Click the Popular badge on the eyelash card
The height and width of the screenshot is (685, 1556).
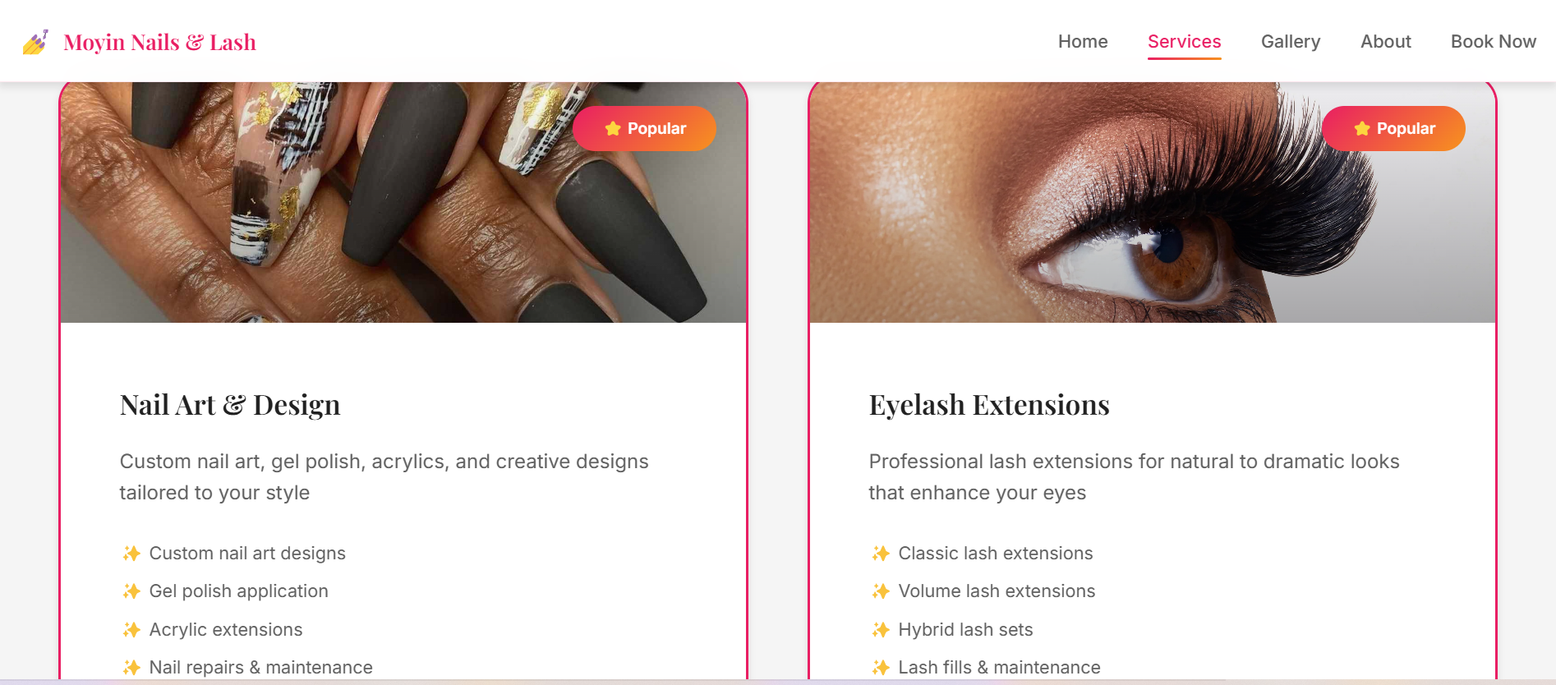coord(1393,128)
